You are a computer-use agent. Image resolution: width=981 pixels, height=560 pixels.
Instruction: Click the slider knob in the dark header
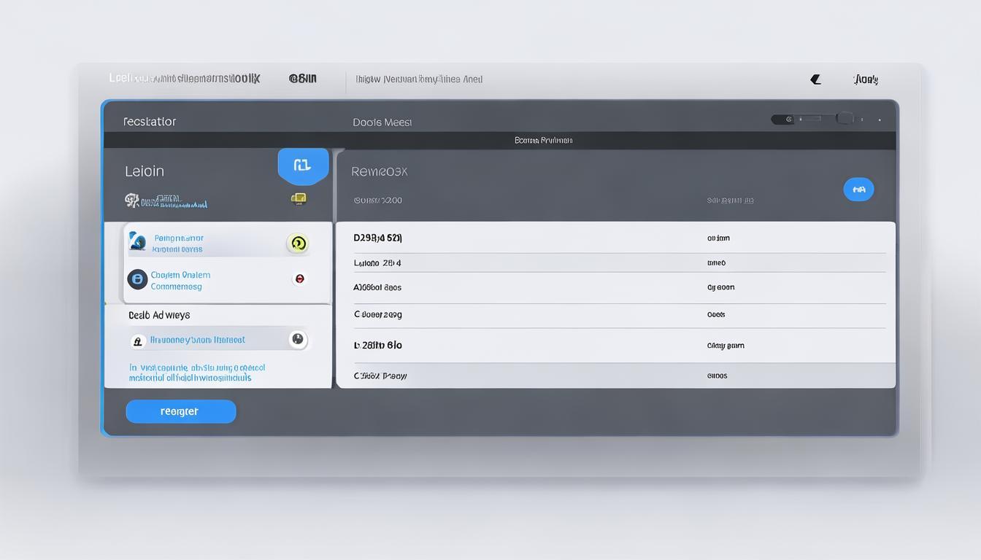tap(845, 118)
